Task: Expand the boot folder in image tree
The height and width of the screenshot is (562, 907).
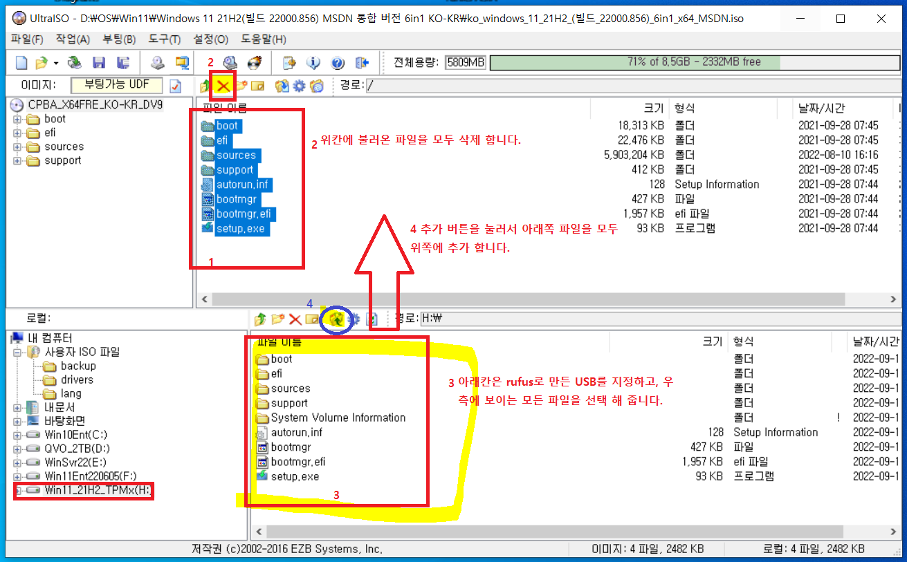Action: [17, 119]
